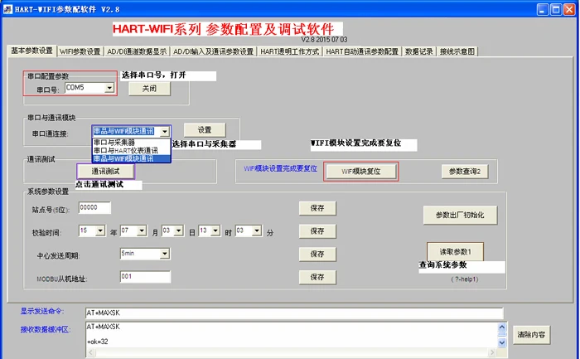580x359 pixels.
Task: Click receive buffer scroll down arrow
Action: click(x=502, y=342)
